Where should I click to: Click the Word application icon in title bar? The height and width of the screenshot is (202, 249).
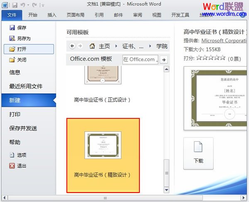point(5,5)
